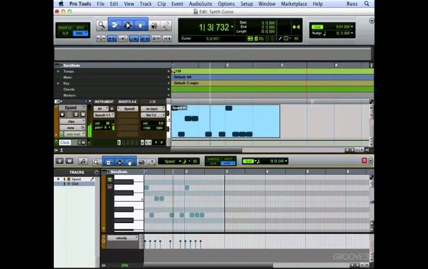The width and height of the screenshot is (428, 269).
Task: Open the Setup menu
Action: pos(246,3)
